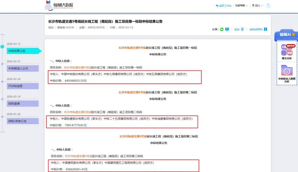
Task: Click the 地区: 湖南省-长沙市 text
Action: pos(61,28)
